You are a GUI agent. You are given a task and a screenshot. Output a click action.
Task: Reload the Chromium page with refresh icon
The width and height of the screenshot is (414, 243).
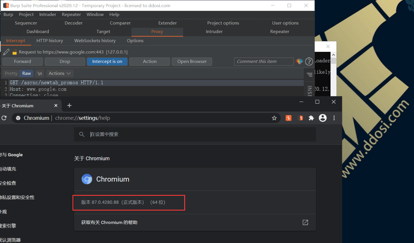pyautogui.click(x=4, y=118)
